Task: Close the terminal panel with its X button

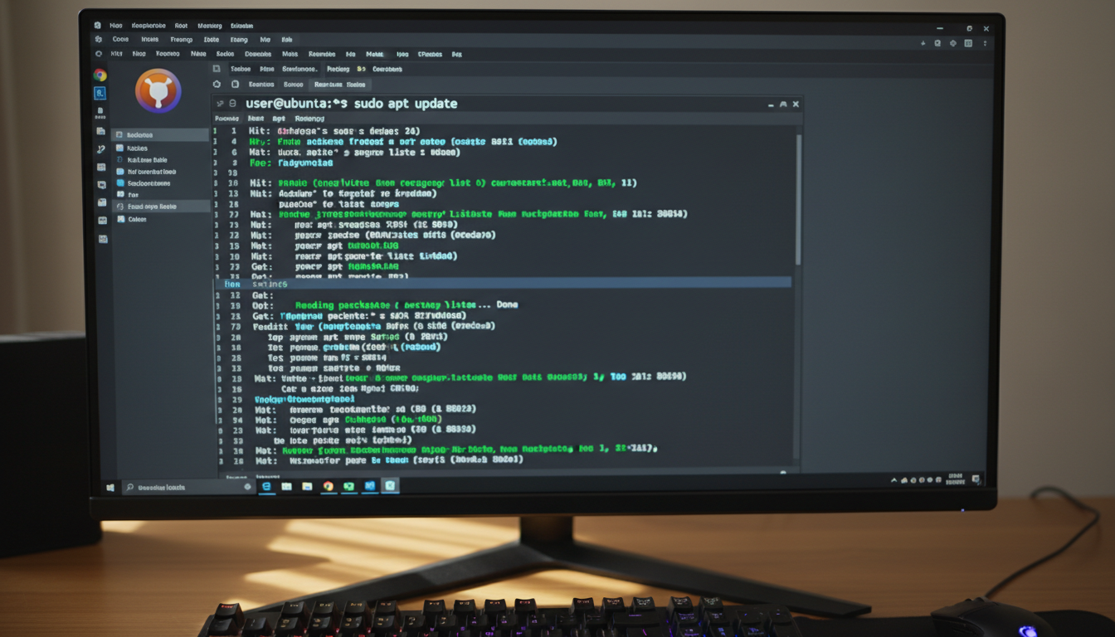Action: pyautogui.click(x=796, y=105)
